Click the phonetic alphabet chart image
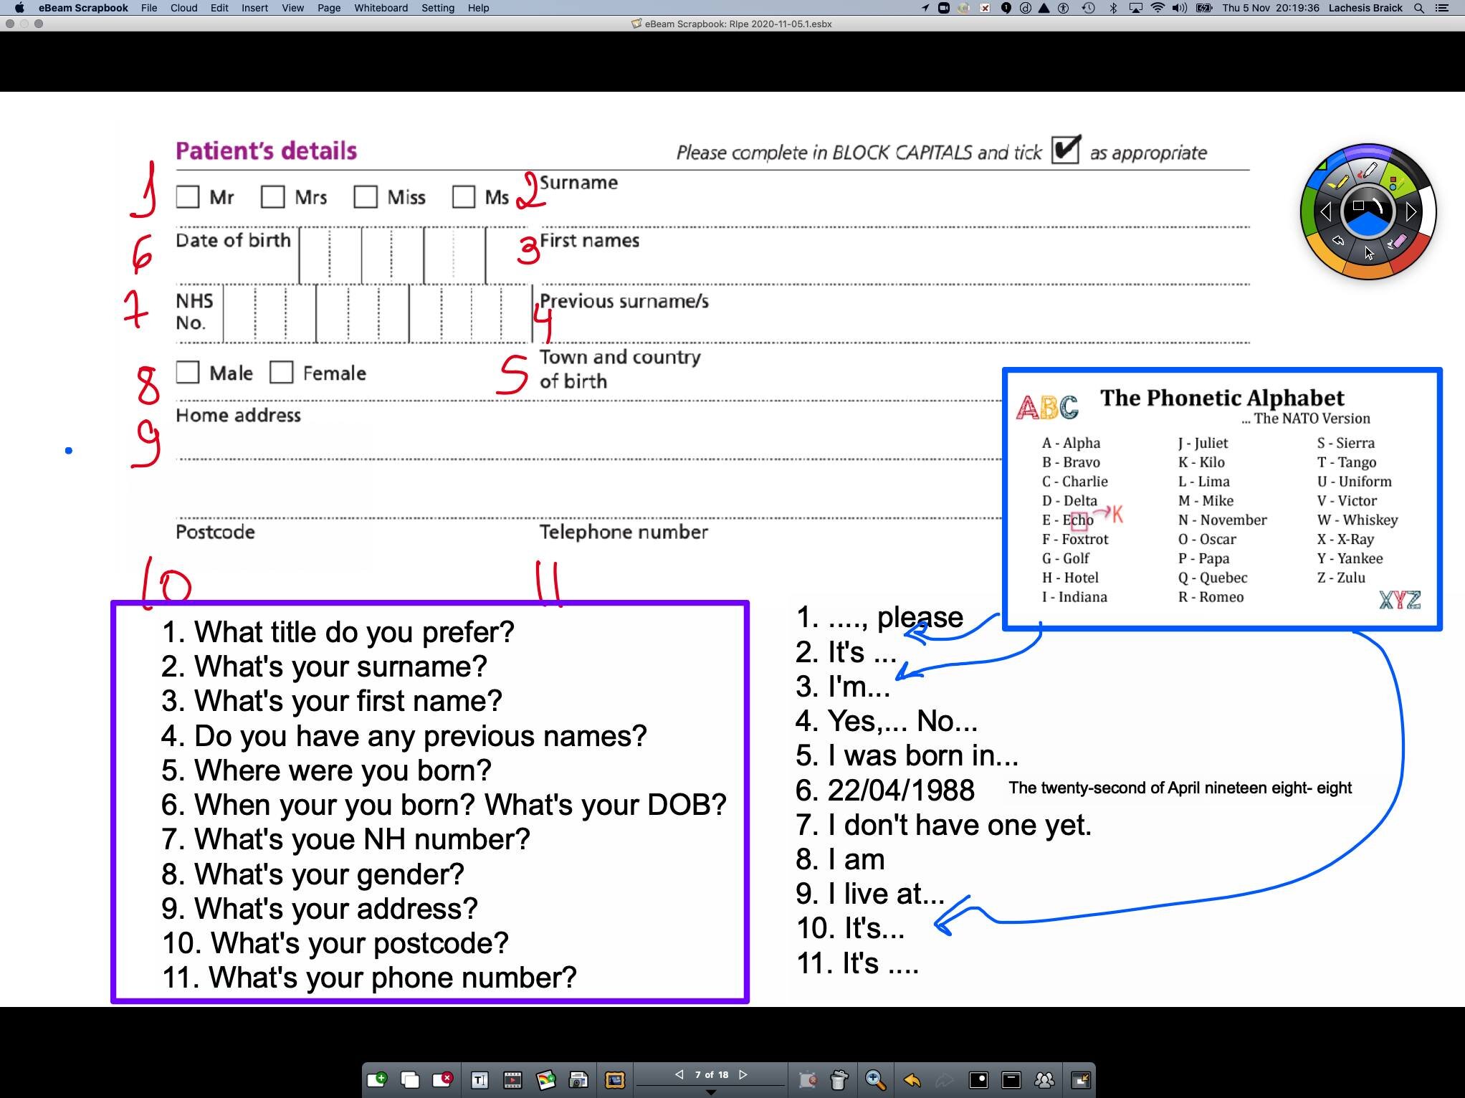 click(1222, 499)
